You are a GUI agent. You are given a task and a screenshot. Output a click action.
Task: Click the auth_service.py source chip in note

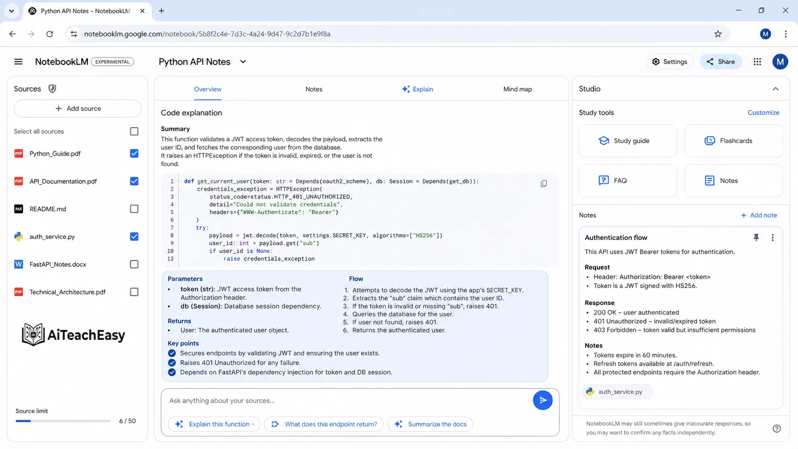point(617,392)
